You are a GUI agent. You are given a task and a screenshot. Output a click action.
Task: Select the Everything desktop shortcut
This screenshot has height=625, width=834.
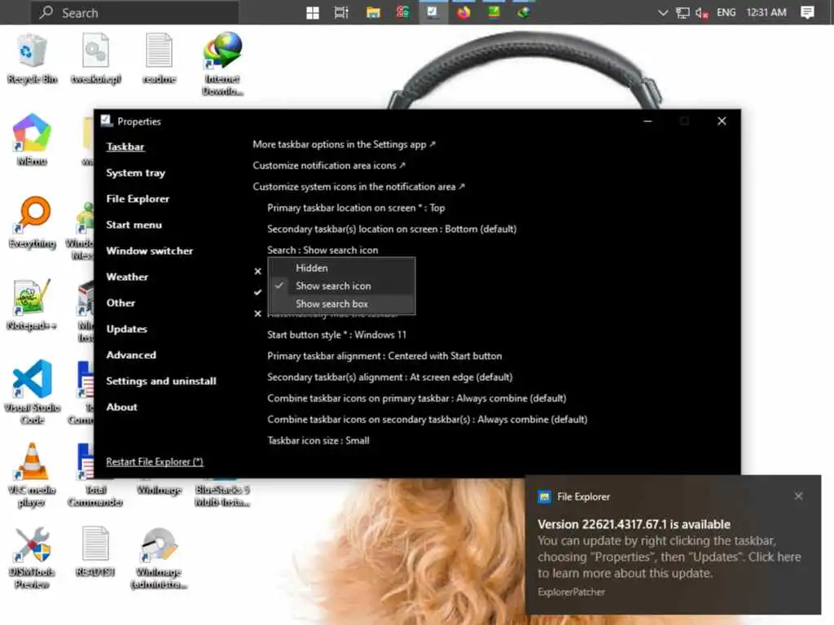point(32,223)
